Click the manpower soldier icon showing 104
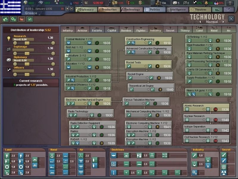This screenshot has height=179, width=238. [158, 3]
